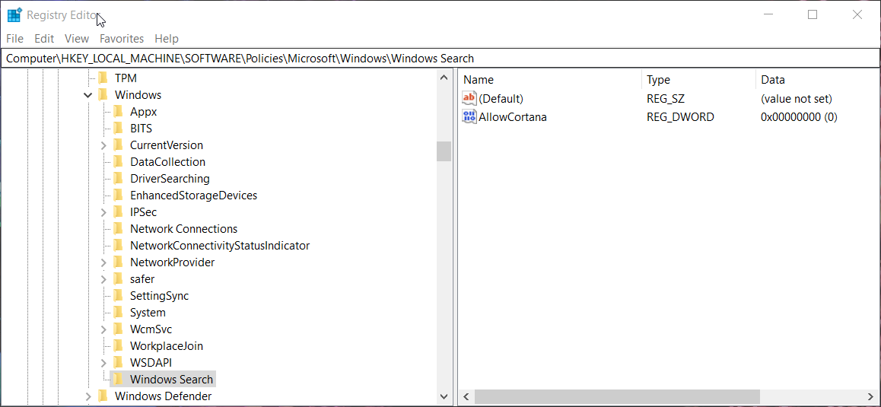Select the WorkplaceJoin key label
The image size is (881, 407).
pos(167,345)
